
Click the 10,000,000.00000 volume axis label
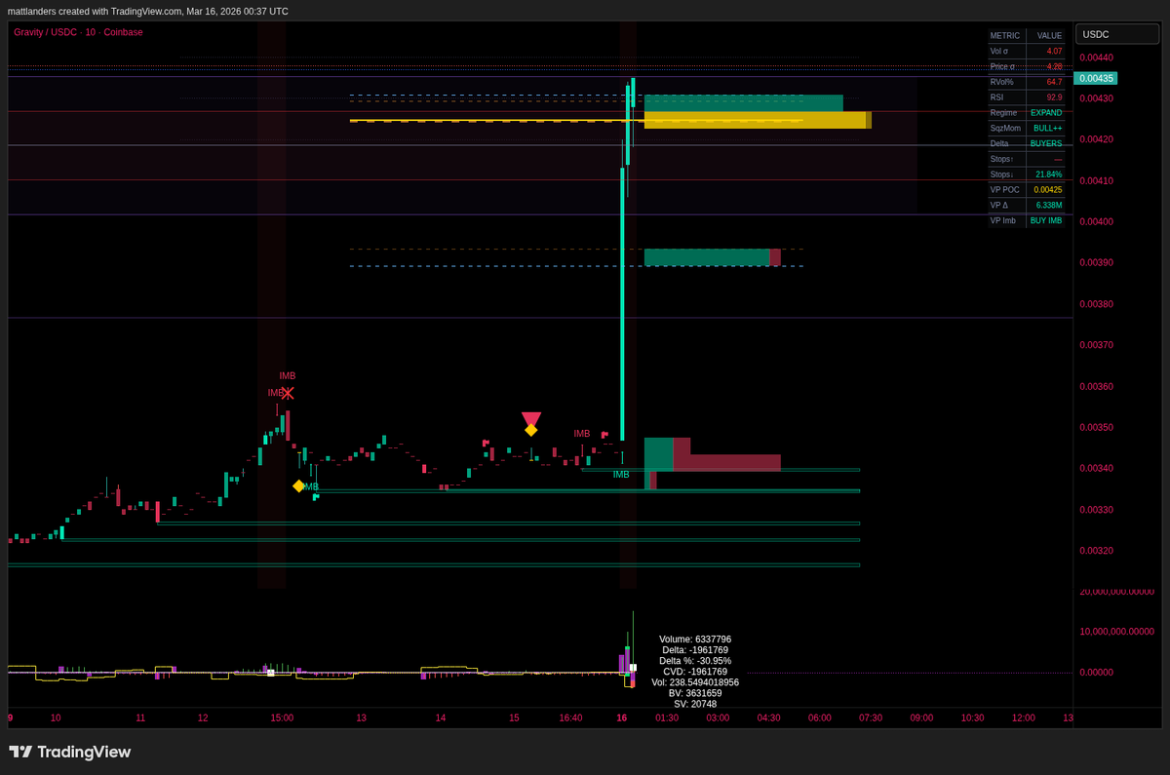(1117, 632)
